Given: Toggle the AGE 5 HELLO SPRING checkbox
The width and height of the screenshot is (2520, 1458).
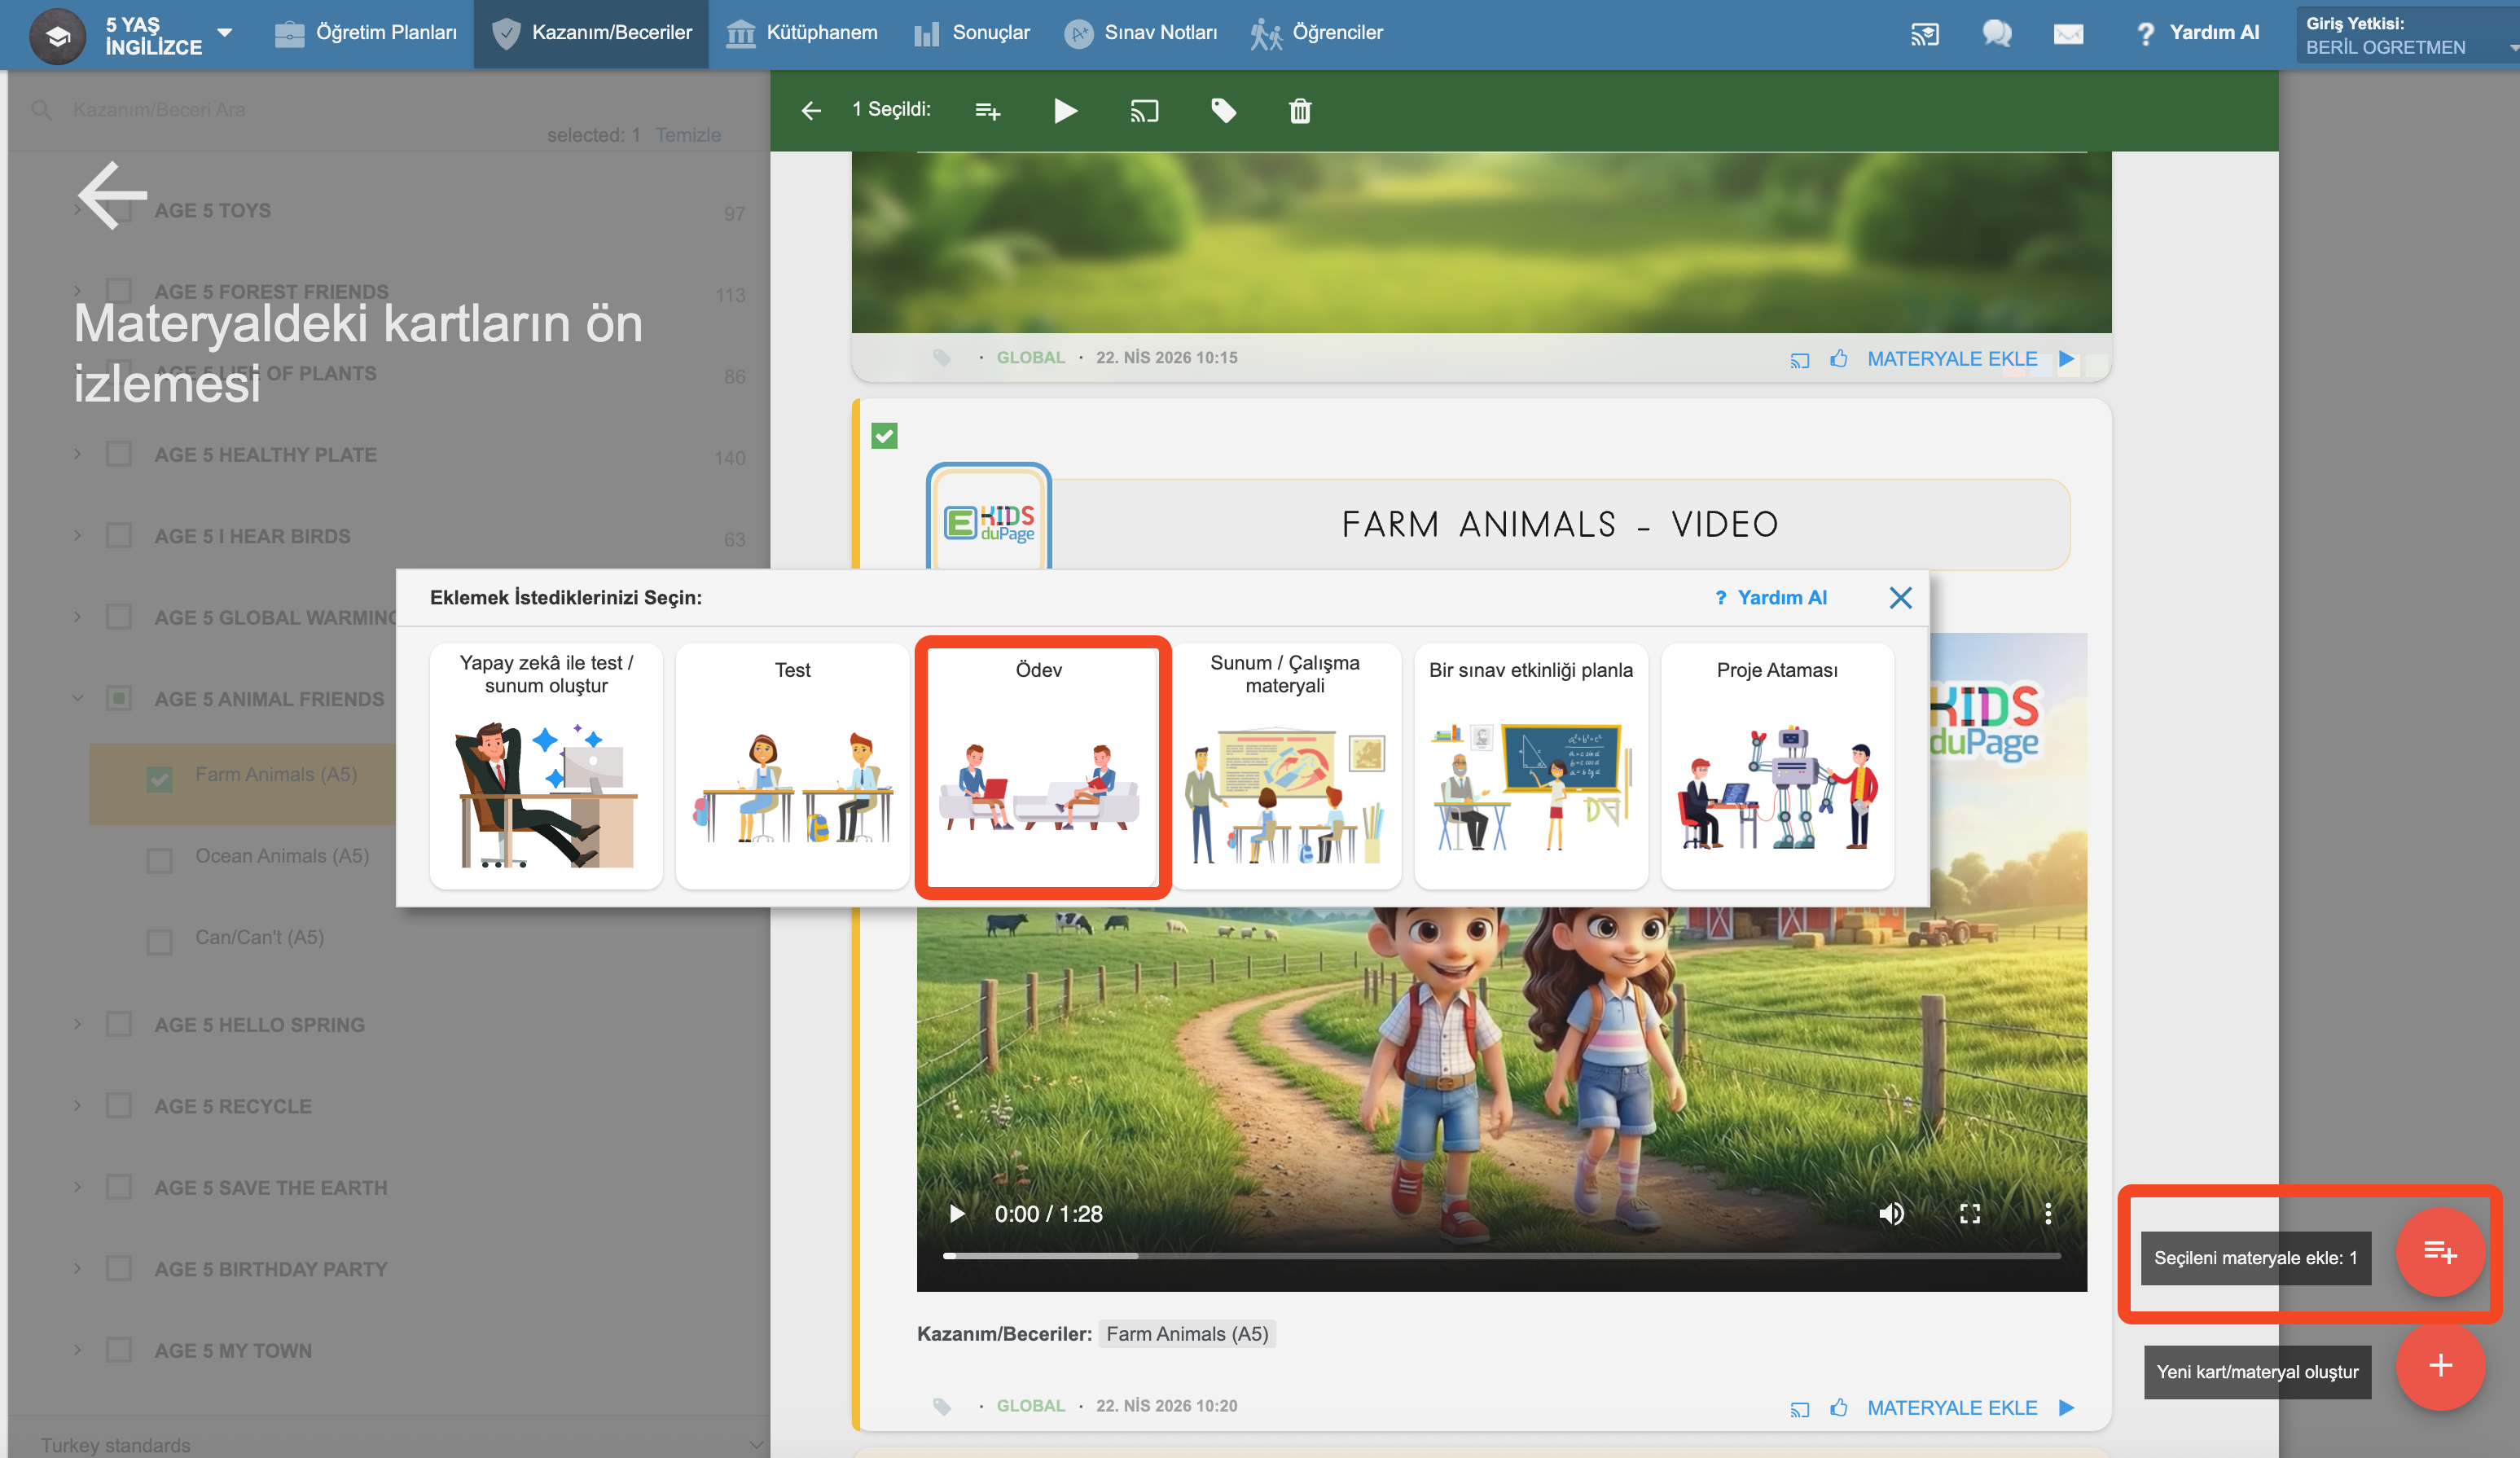Looking at the screenshot, I should (x=119, y=1024).
